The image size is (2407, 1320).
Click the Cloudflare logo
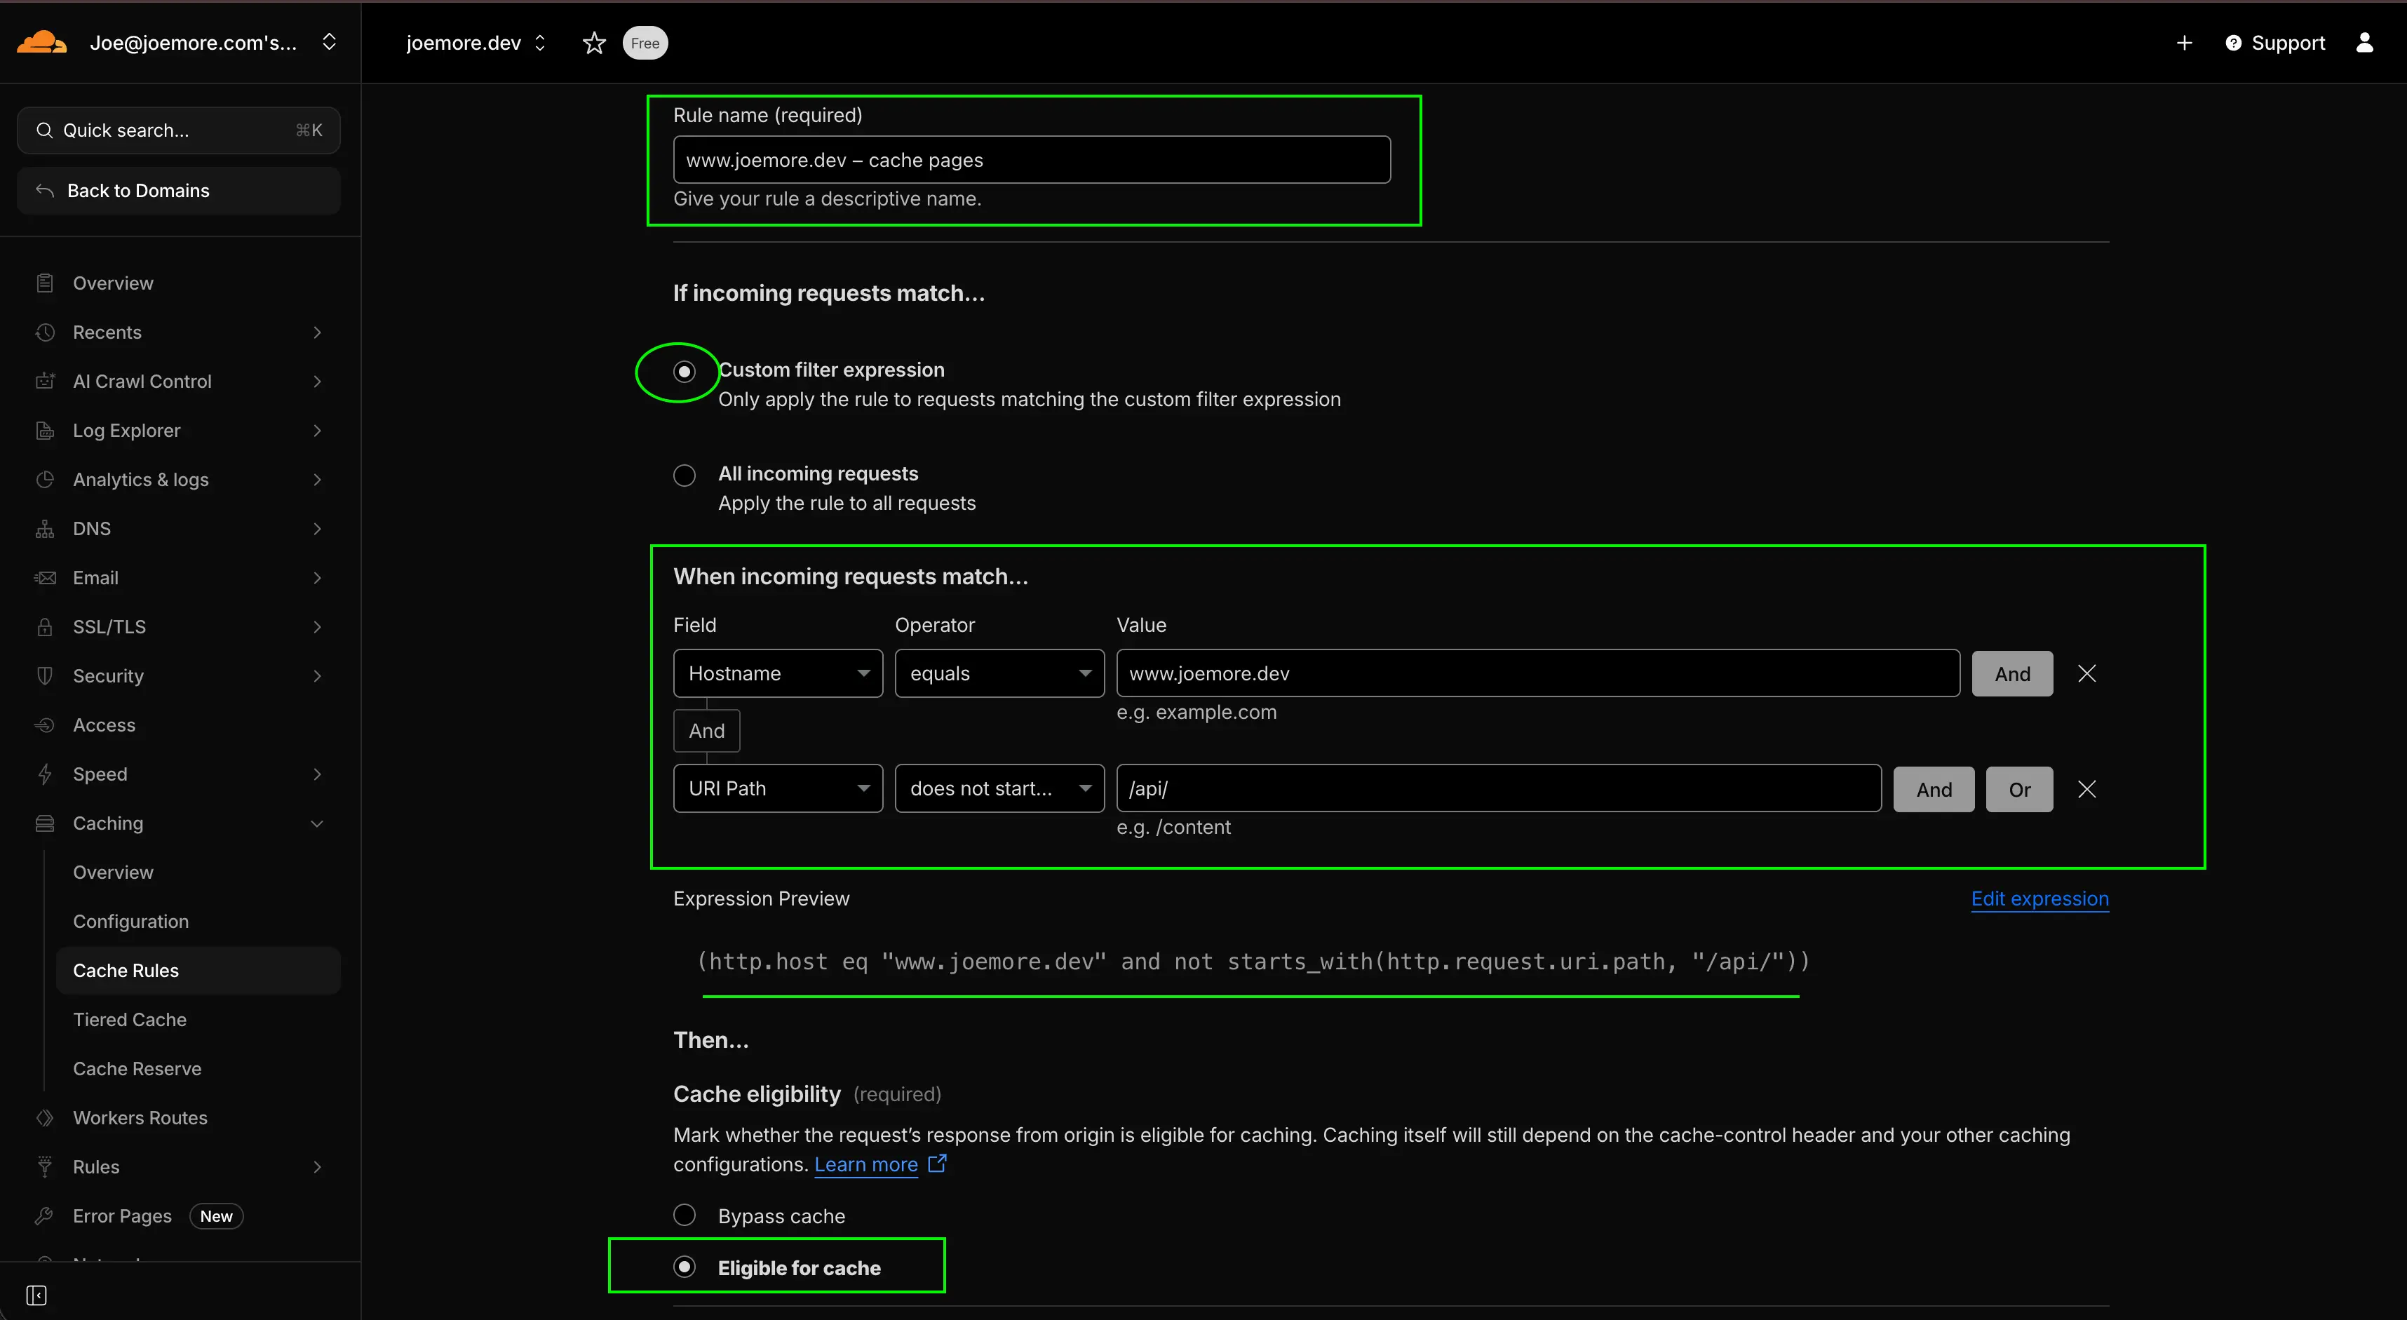41,42
